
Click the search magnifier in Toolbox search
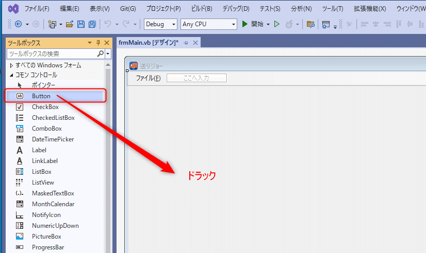pos(100,53)
